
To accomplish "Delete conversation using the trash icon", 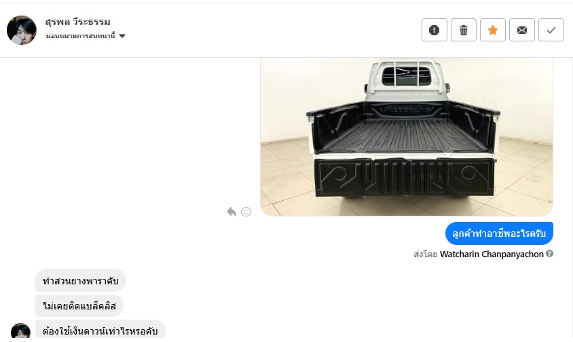I will click(464, 30).
